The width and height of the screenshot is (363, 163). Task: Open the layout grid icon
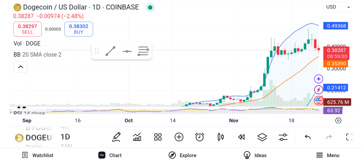point(158,137)
